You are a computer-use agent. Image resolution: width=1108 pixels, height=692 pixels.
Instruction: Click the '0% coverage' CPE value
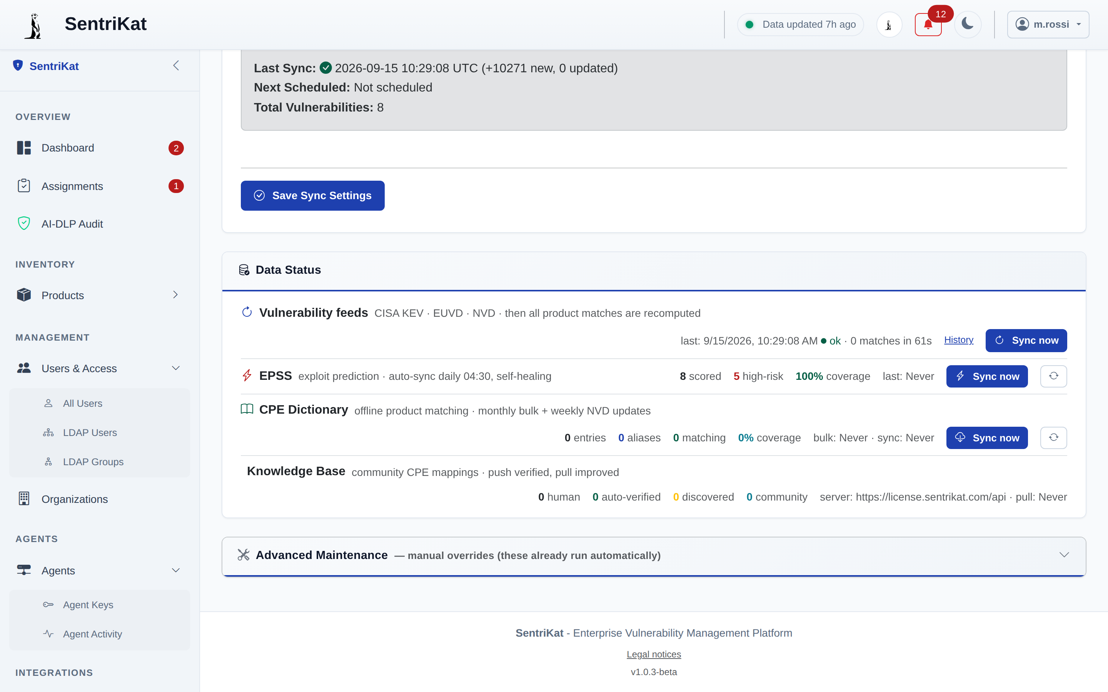point(769,438)
